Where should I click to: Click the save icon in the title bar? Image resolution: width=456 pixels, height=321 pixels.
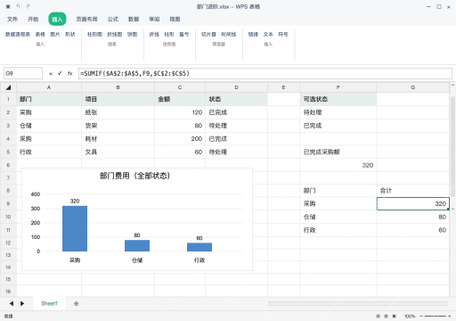click(8, 6)
